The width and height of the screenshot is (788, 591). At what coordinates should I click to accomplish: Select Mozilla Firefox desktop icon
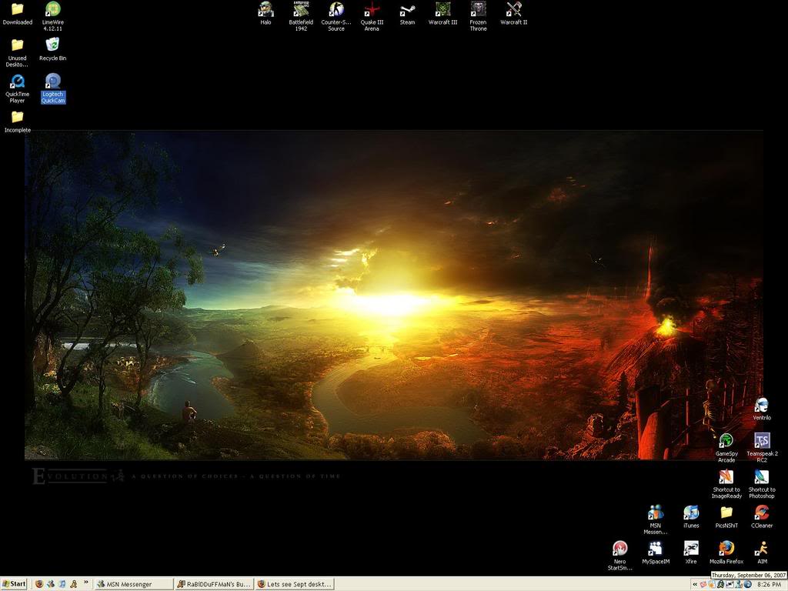726,553
